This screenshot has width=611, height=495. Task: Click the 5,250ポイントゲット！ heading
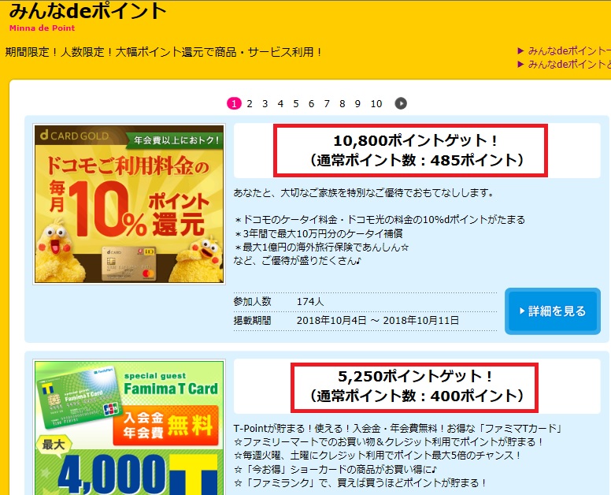[x=416, y=377]
